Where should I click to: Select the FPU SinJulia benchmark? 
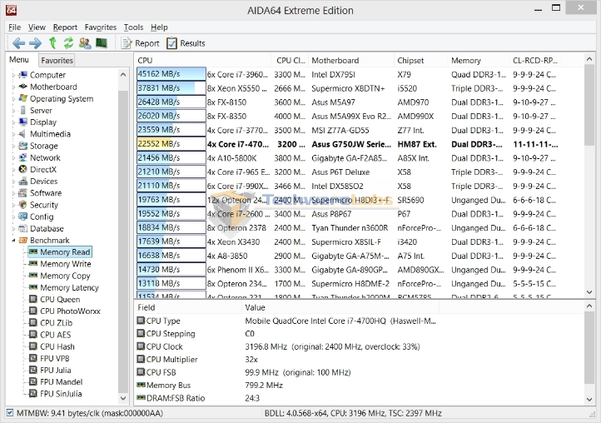(x=56, y=394)
